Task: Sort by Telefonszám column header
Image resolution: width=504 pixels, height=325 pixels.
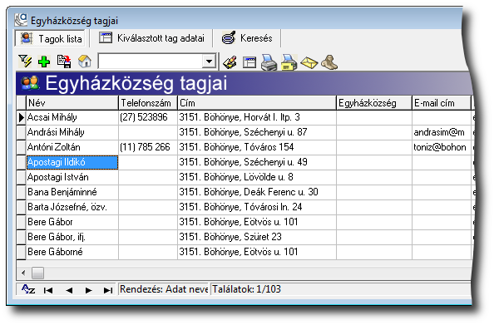Action: pyautogui.click(x=148, y=103)
